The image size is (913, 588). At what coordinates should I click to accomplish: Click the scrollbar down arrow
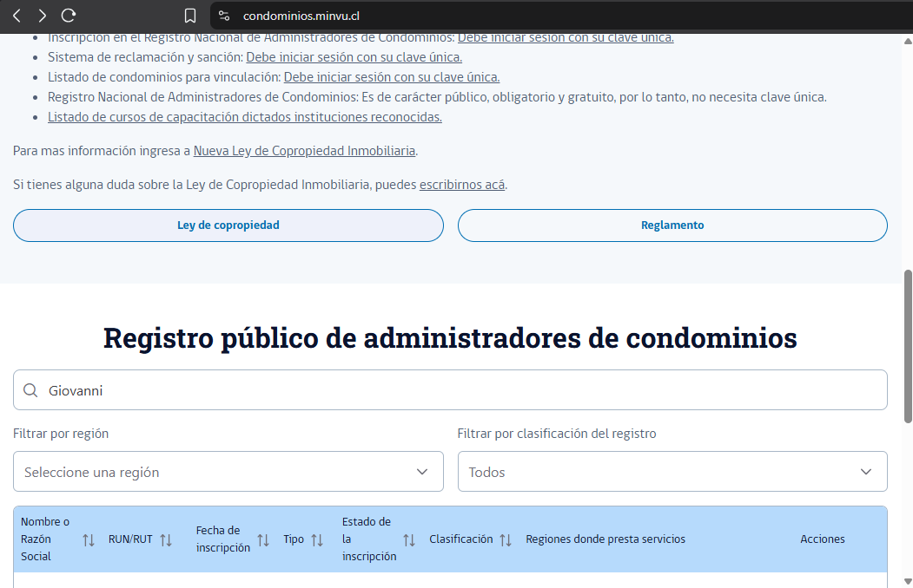[x=908, y=581]
